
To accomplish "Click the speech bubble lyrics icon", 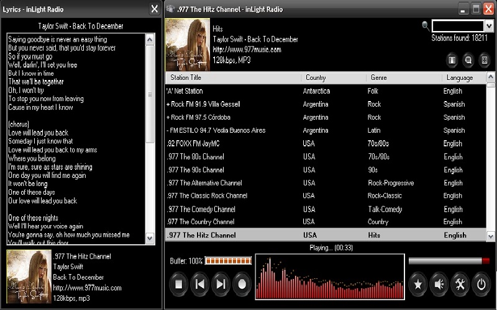I will [x=468, y=60].
